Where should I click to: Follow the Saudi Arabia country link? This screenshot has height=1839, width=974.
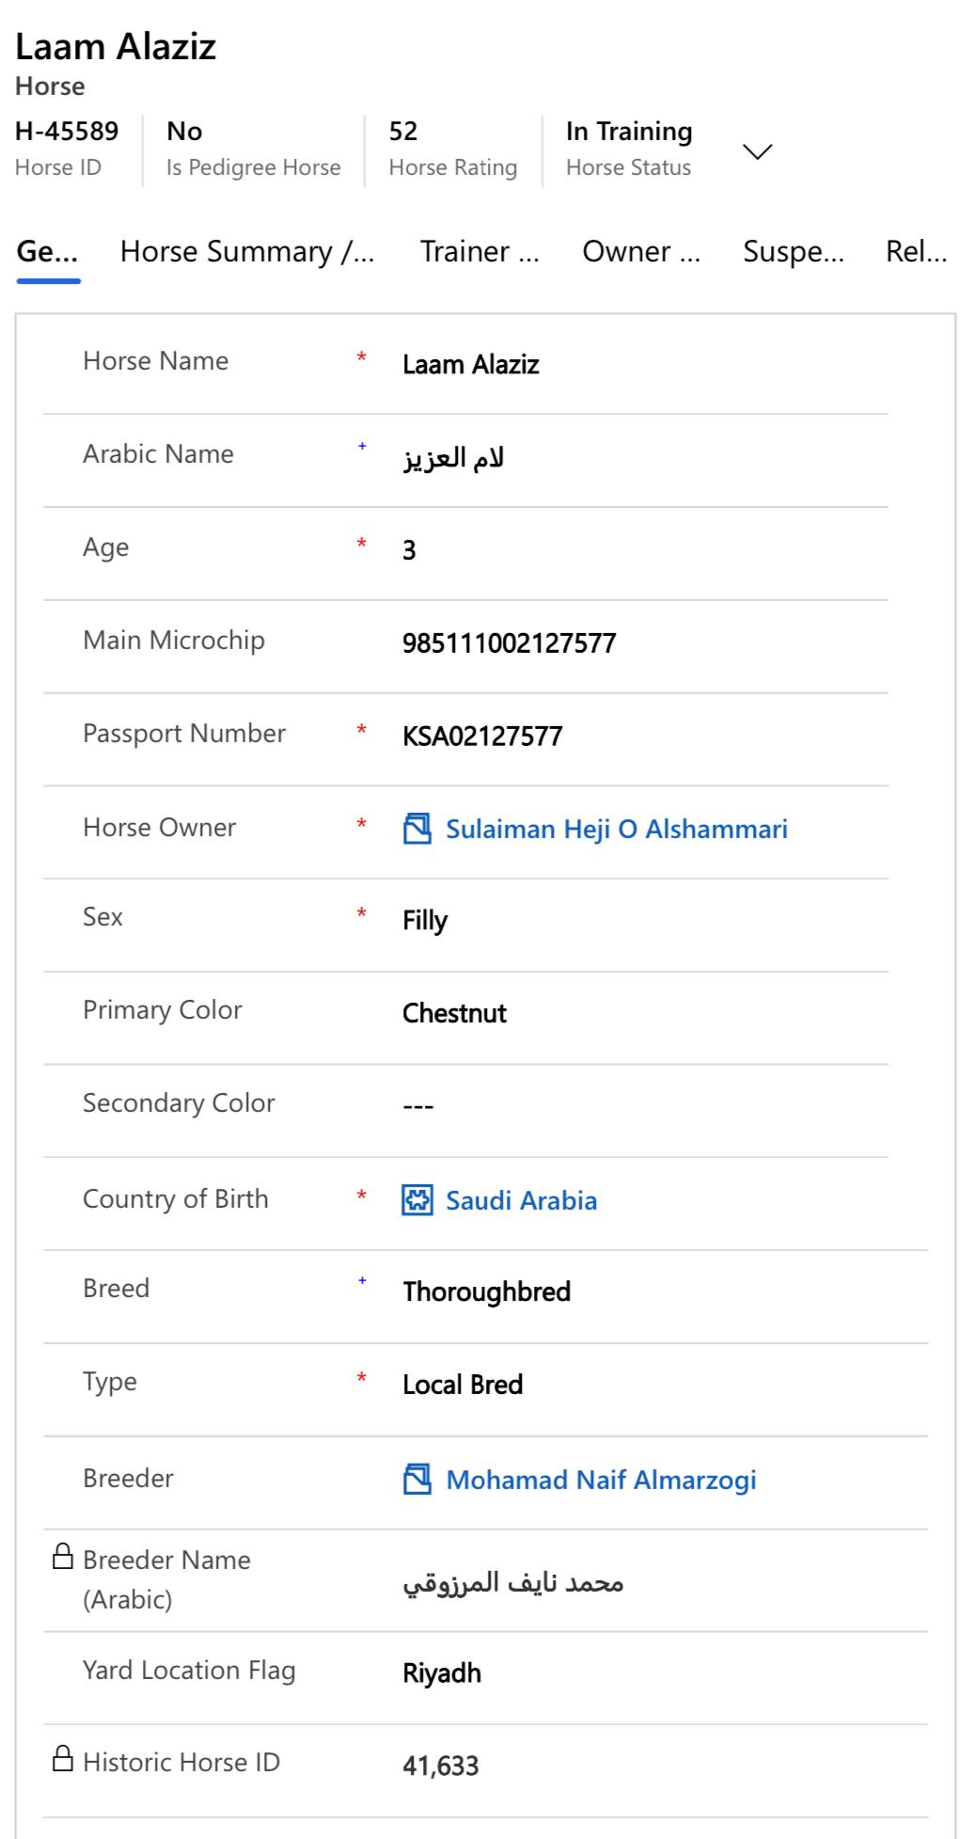coord(521,1200)
